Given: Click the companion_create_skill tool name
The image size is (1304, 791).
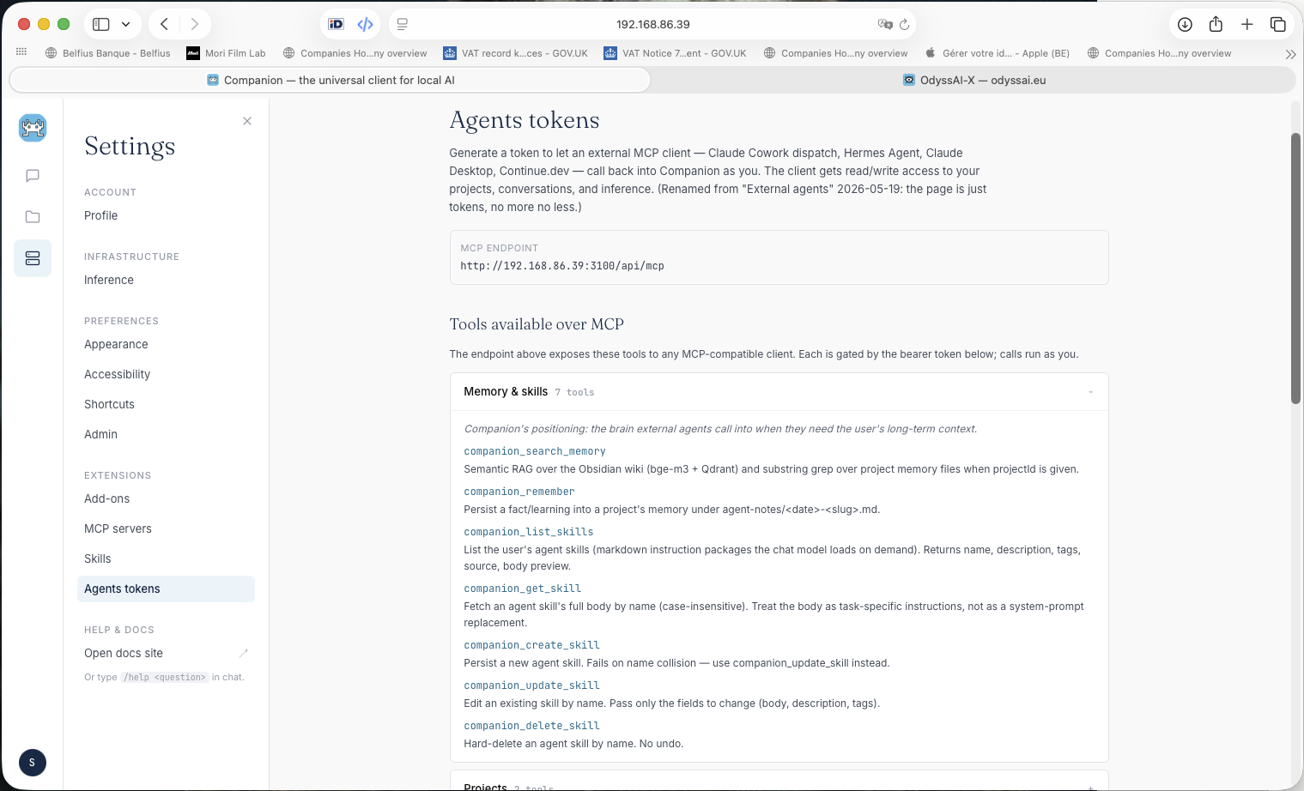Looking at the screenshot, I should tap(532, 645).
